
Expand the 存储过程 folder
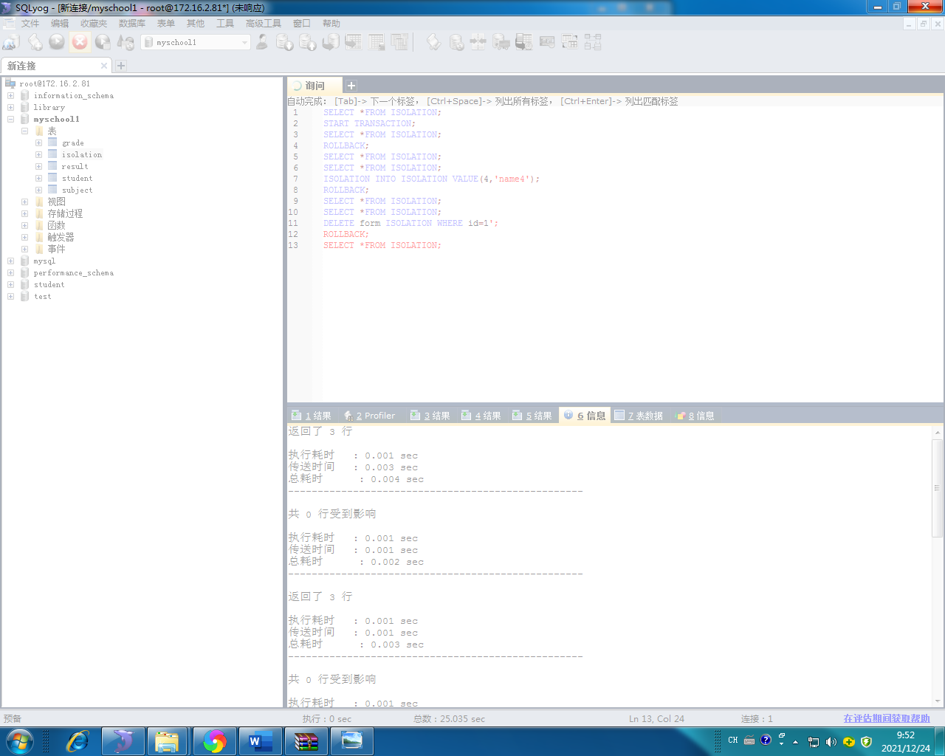click(x=24, y=214)
